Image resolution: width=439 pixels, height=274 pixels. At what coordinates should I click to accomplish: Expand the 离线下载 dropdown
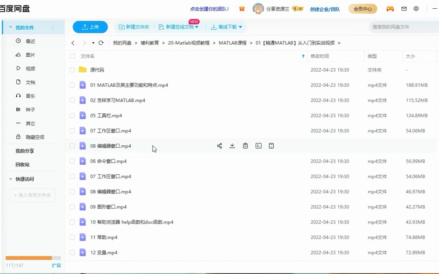240,27
